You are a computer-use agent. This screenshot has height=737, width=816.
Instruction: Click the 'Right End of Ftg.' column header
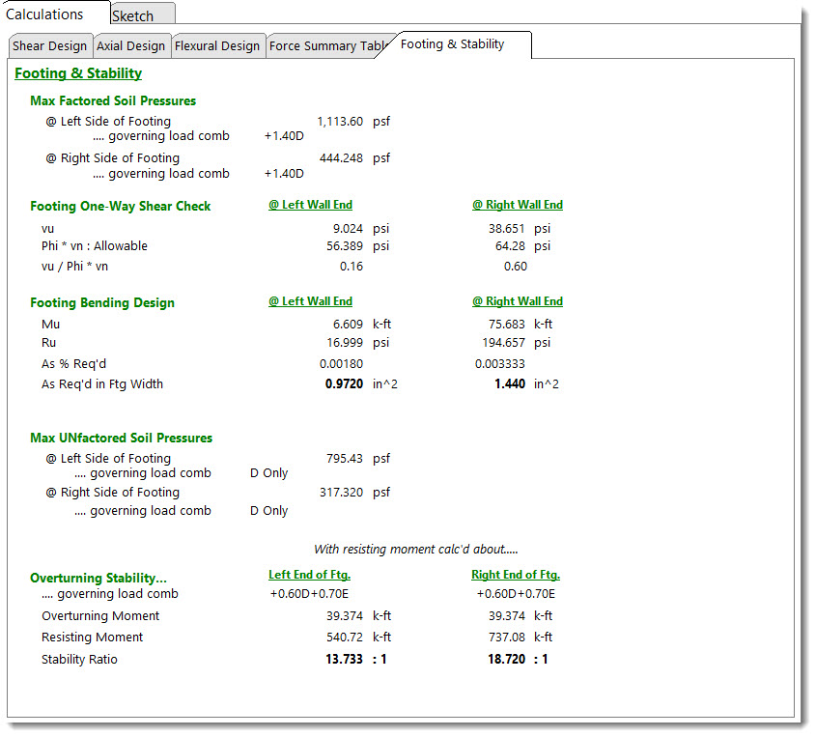pos(516,575)
